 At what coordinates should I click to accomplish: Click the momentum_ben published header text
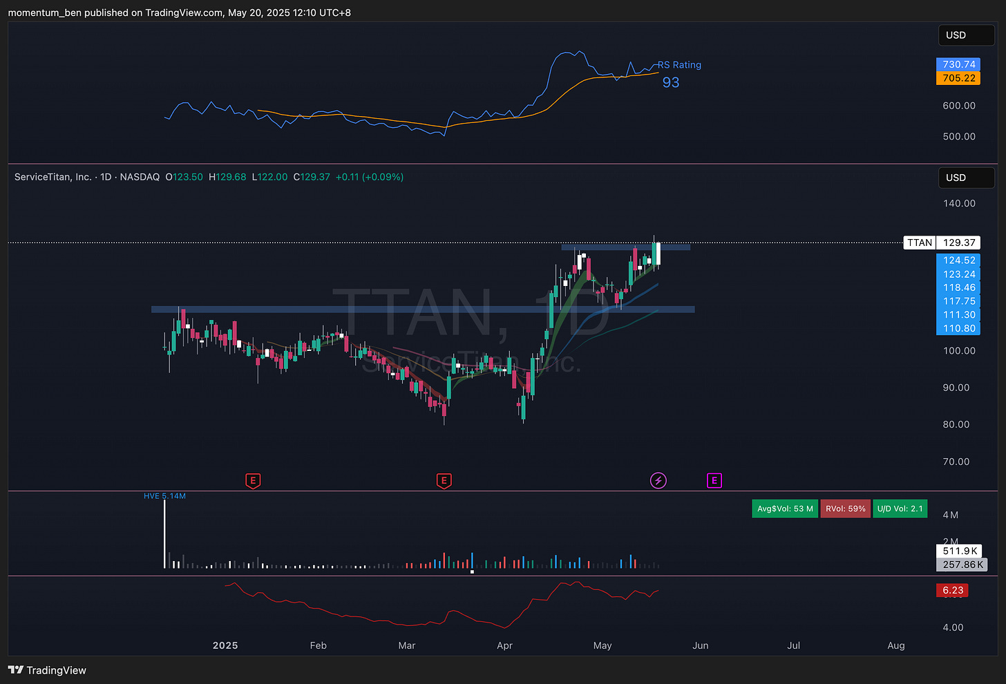(x=179, y=12)
